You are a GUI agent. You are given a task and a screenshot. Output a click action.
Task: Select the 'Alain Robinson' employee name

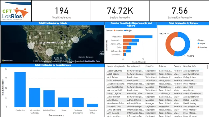coord(115,81)
